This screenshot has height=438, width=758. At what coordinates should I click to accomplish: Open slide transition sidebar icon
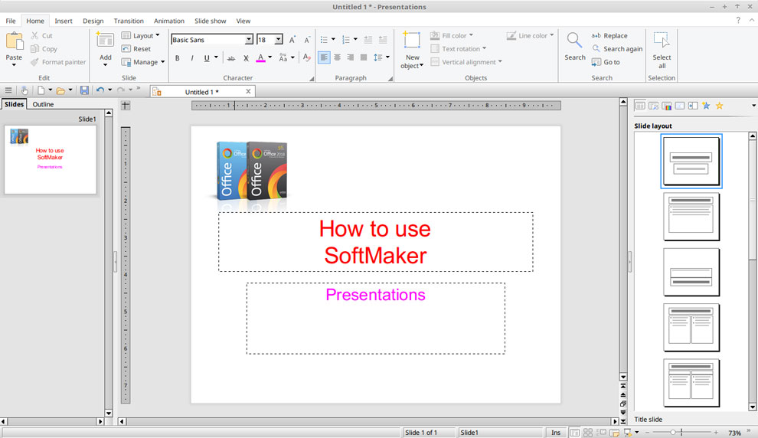click(693, 106)
